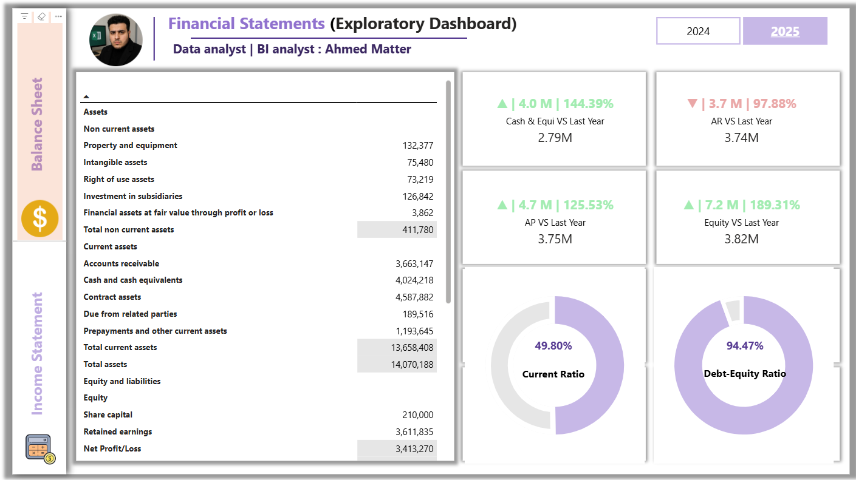Viewport: 856px width, 480px height.
Task: Click the 94.47% value in the Debt-Equity chart
Action: pyautogui.click(x=745, y=346)
